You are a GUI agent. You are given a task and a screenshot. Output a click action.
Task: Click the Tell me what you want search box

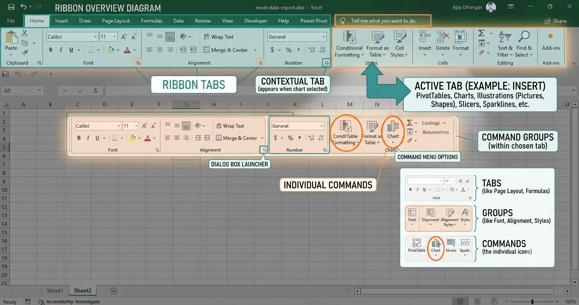click(x=383, y=21)
